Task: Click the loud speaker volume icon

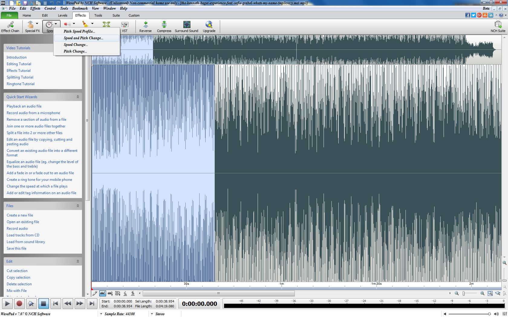Action: point(496,314)
